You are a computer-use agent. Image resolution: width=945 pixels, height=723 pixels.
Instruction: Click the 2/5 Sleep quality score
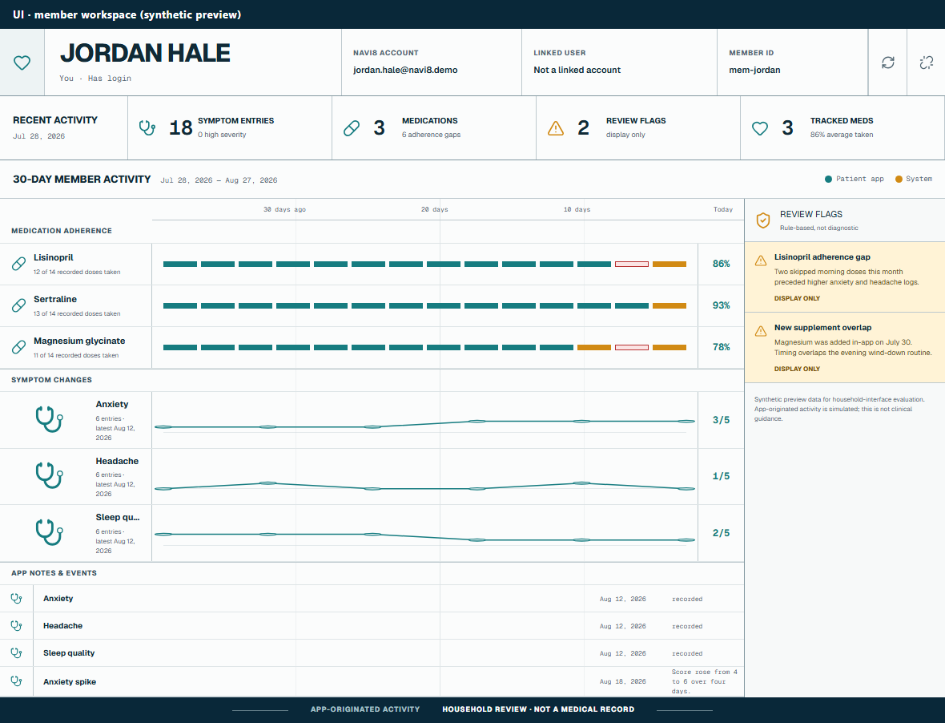coord(721,532)
